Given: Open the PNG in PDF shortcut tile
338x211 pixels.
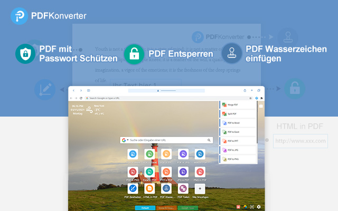Looking at the screenshot, I should click(200, 172).
